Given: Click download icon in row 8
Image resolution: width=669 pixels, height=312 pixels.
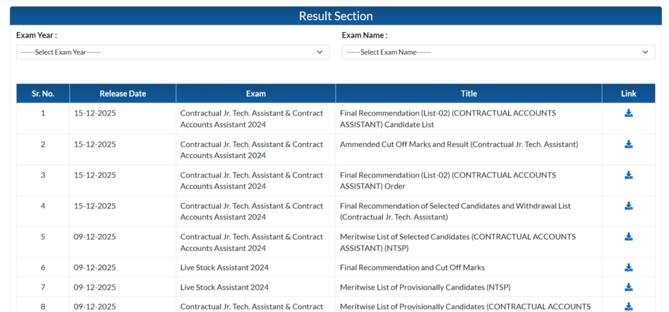Looking at the screenshot, I should point(628,306).
